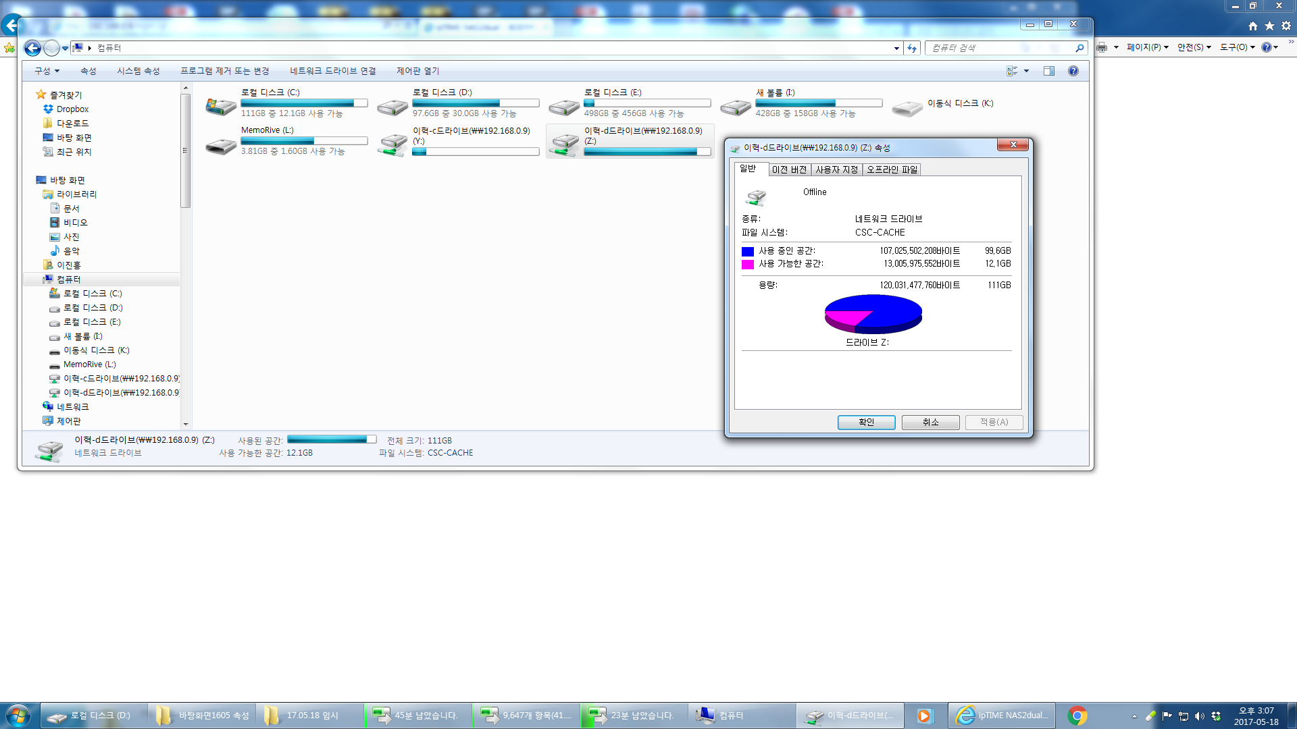
Task: Click the refresh icon next to the address bar
Action: click(913, 48)
